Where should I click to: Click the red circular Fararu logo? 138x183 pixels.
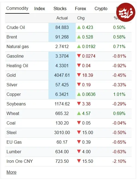(x=126, y=12)
